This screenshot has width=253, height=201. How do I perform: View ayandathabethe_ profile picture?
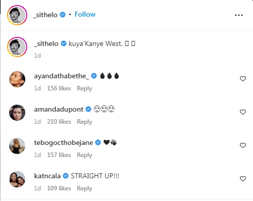tap(17, 79)
